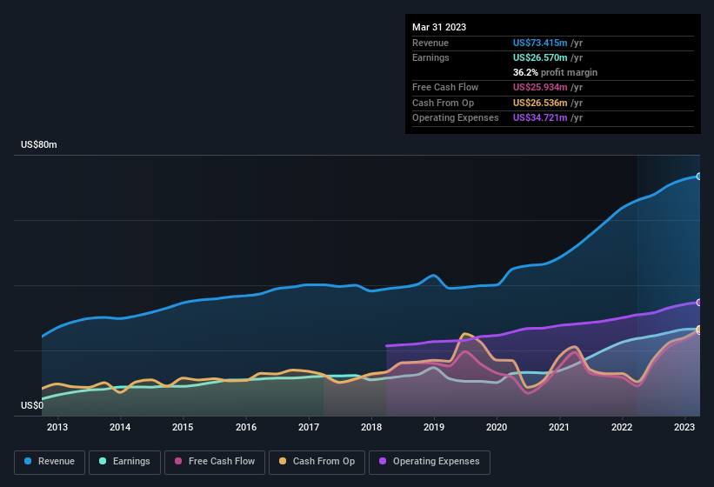The image size is (714, 487).
Task: Toggle the Free Cash Flow legend item
Action: 215,462
